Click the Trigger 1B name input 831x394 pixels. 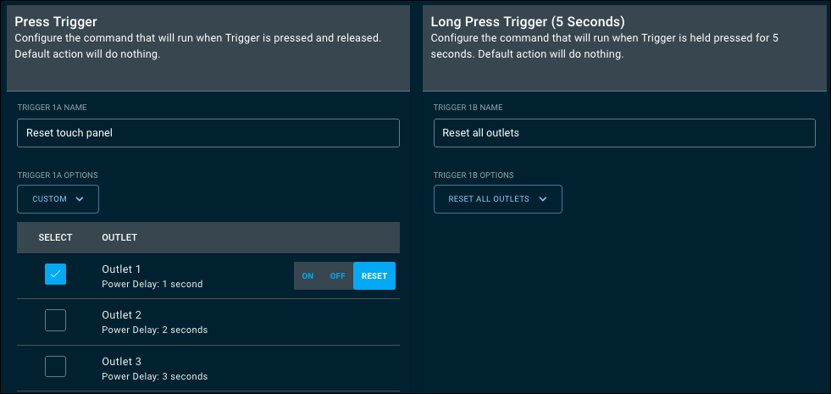(x=623, y=133)
